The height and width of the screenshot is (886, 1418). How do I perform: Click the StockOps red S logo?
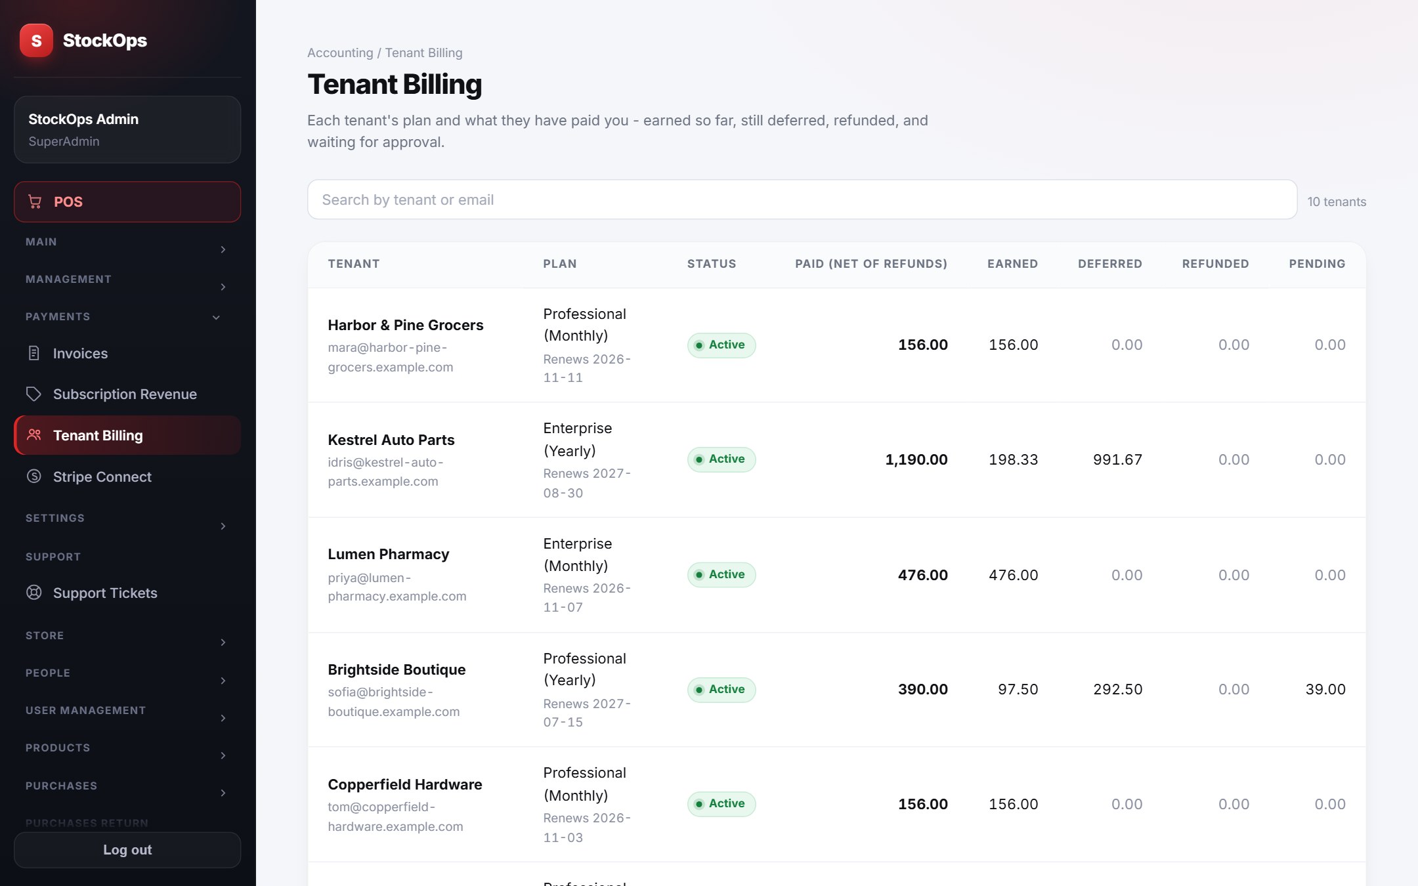[x=36, y=41]
